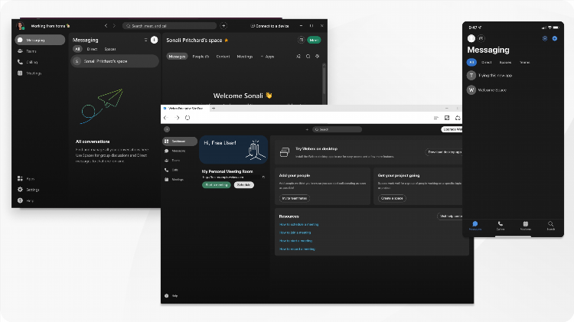Select the Direct filter in desktop Messaging
The width and height of the screenshot is (574, 322).
click(93, 49)
